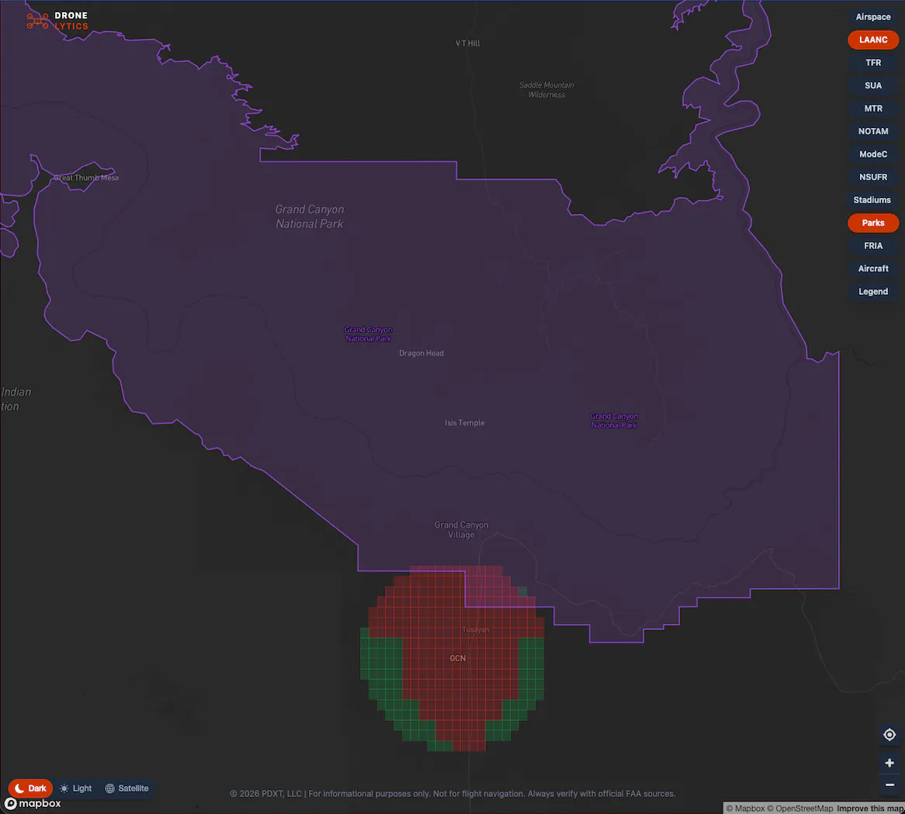Click the Isis Temple label

coord(465,423)
